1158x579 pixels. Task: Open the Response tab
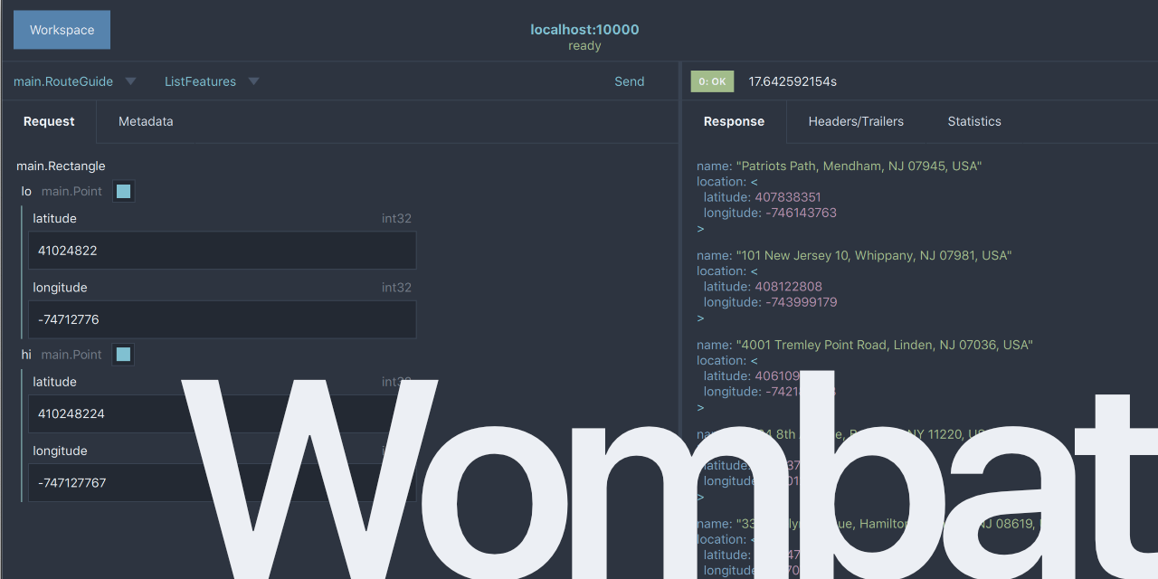pos(734,121)
